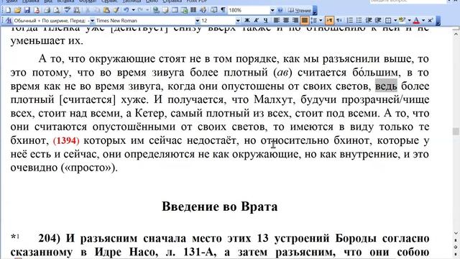The image size is (460, 259).
Task: Toggle superscript formatting icon
Action: (430, 20)
